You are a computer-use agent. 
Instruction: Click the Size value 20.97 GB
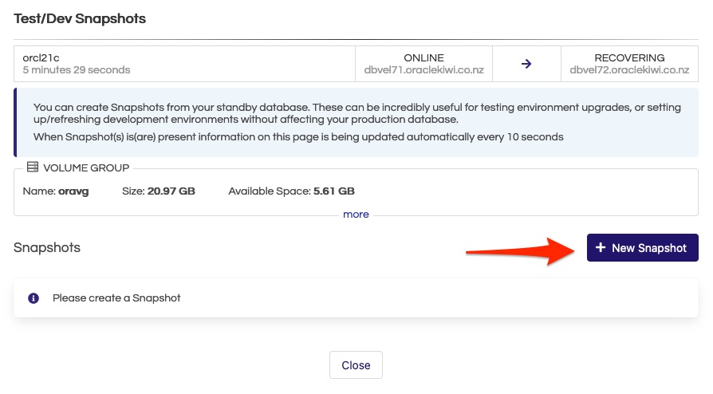[x=171, y=191]
